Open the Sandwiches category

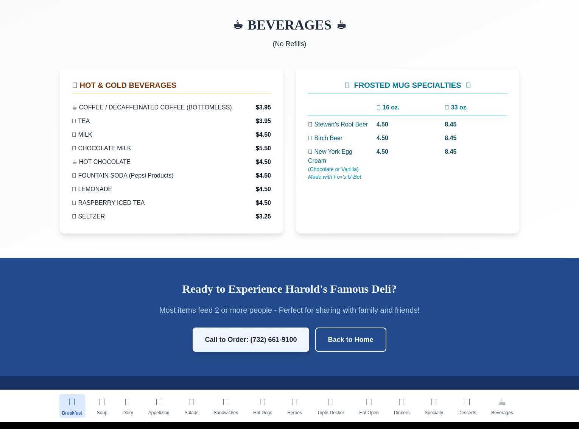click(226, 406)
